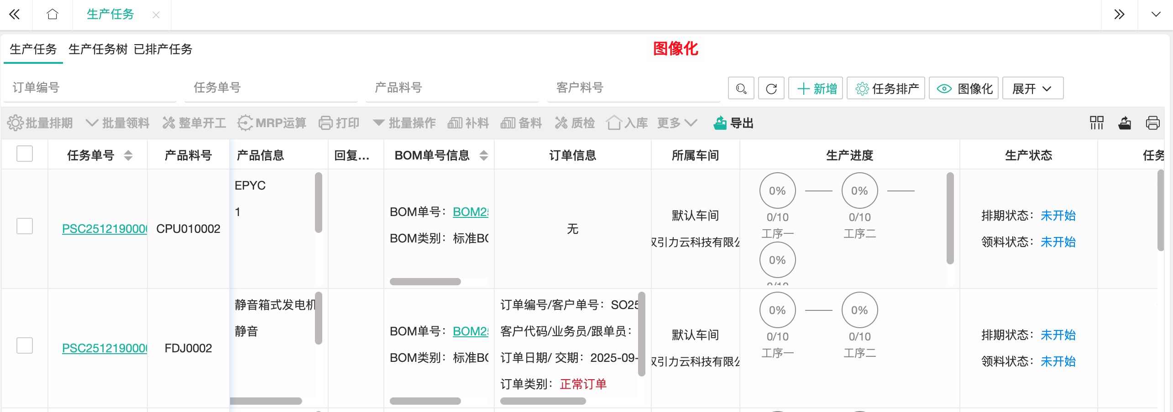Open the column layout grid icon

pos(1096,123)
